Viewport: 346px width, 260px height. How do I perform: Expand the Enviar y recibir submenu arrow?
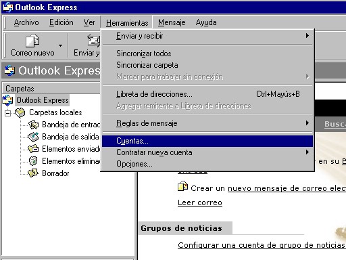point(307,36)
